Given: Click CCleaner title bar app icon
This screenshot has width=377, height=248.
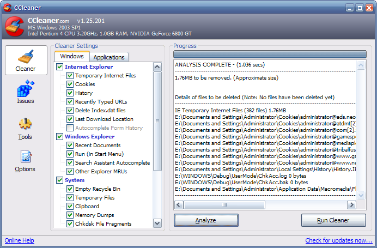Looking at the screenshot, I should (8, 8).
